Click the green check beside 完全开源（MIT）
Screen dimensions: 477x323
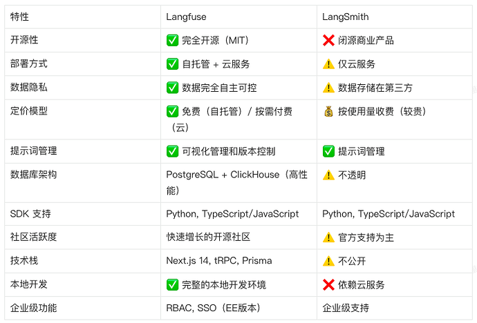[173, 40]
